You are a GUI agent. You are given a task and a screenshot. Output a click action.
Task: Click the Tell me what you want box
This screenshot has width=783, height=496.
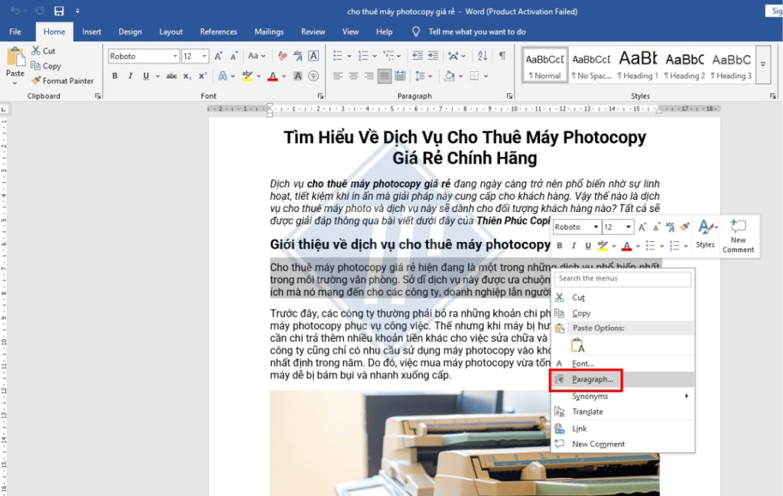click(x=477, y=31)
